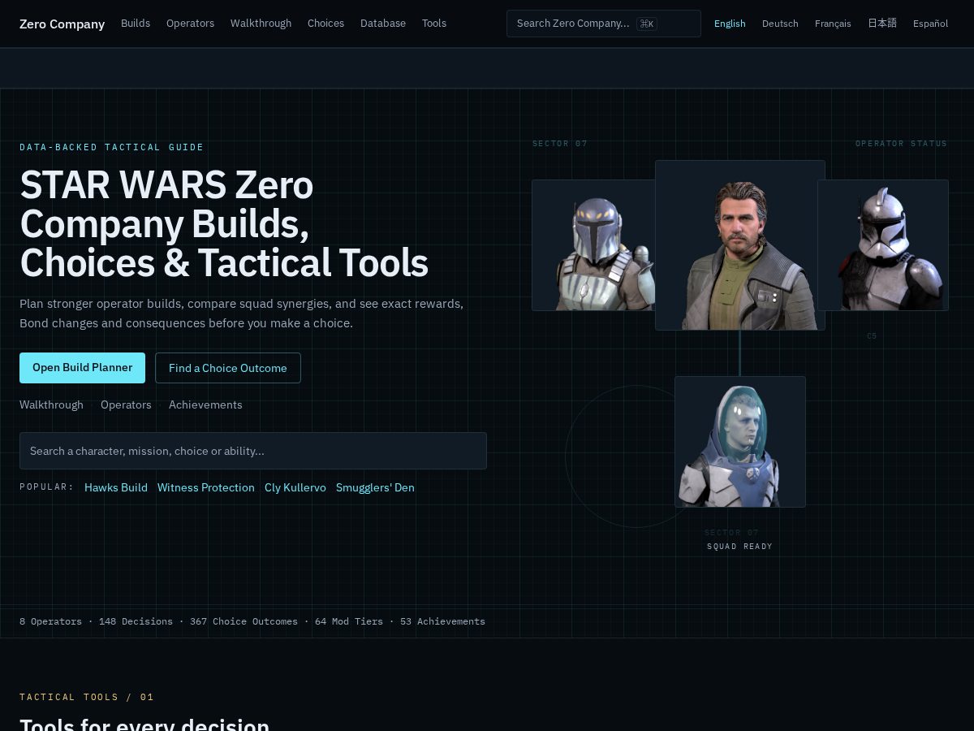Switch language to 日本語

(882, 24)
